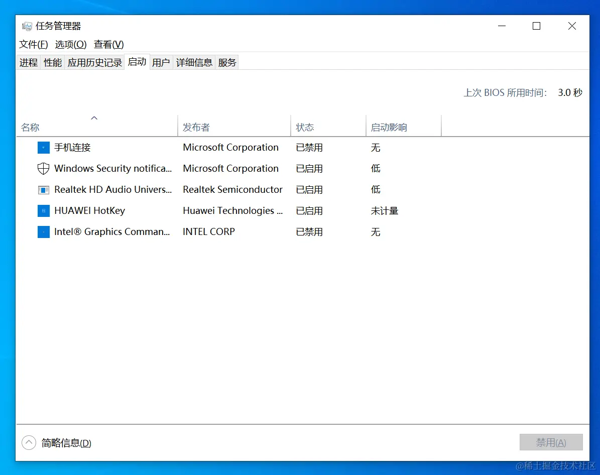Switch to the 进程 tab
600x475 pixels.
click(x=29, y=62)
